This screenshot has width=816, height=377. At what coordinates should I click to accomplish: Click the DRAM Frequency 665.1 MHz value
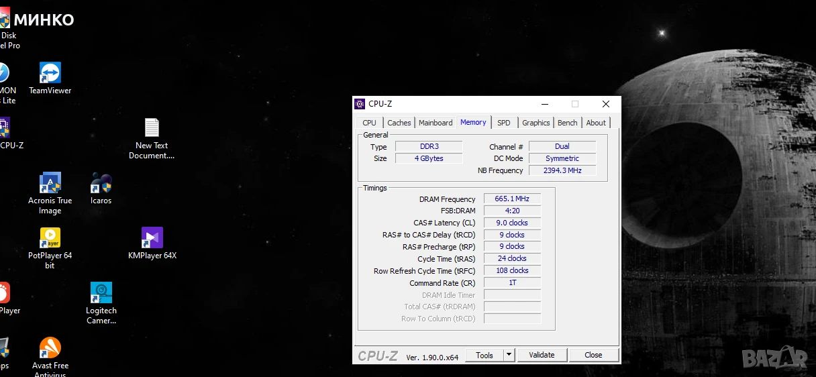coord(512,199)
